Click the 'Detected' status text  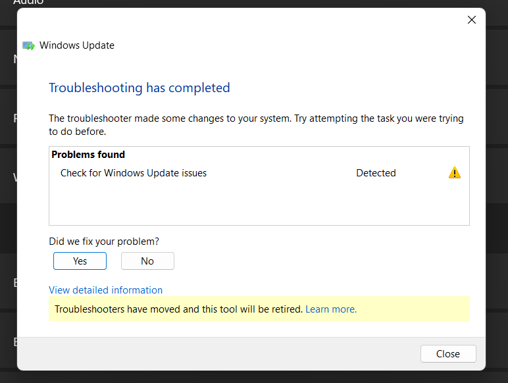(x=376, y=173)
